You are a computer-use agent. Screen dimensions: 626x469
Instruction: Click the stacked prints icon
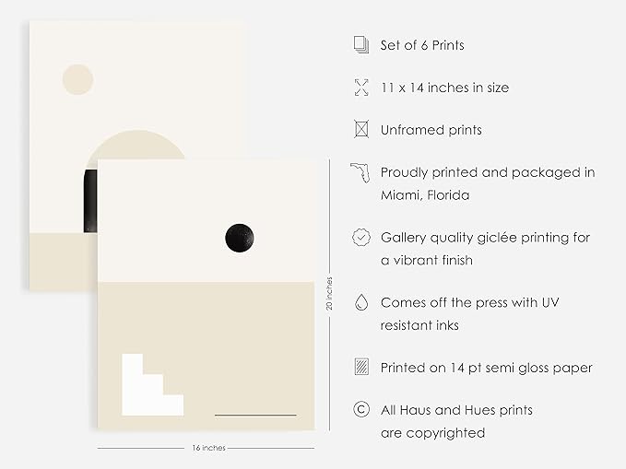(x=360, y=45)
